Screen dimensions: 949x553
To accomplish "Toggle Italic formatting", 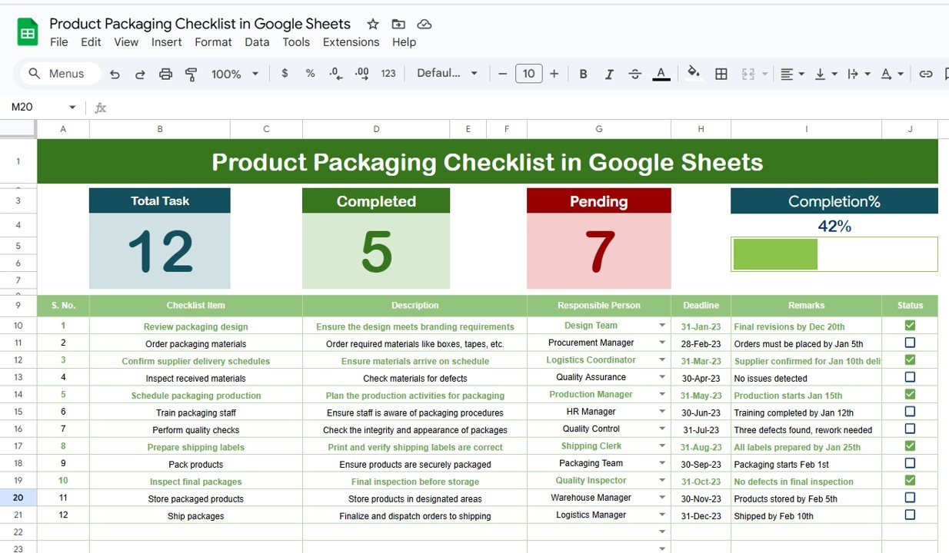I will 609,74.
